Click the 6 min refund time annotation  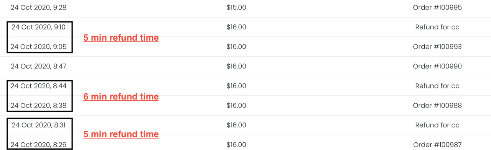tap(121, 96)
